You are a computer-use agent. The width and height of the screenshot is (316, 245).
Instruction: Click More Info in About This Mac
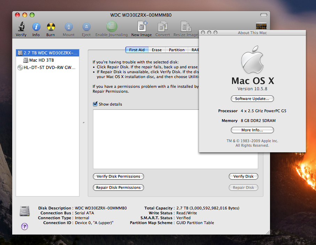coord(252,130)
